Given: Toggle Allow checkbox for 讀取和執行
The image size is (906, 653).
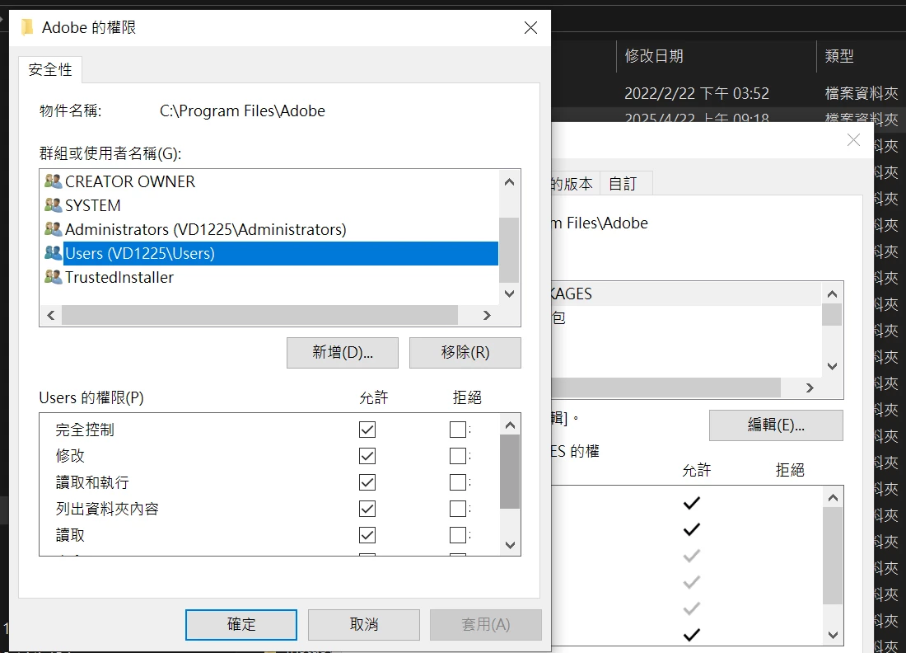Looking at the screenshot, I should tap(367, 482).
